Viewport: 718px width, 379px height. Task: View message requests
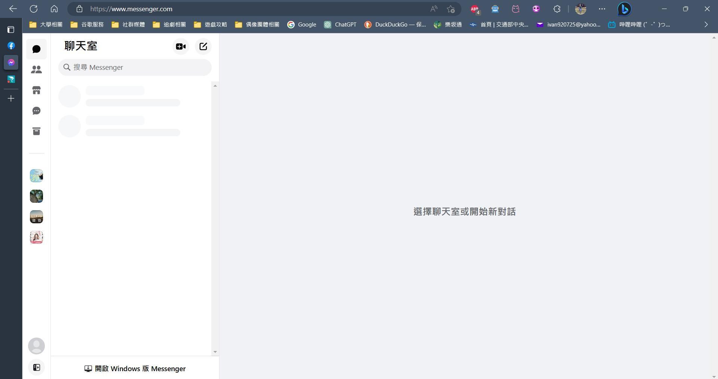coord(36,111)
